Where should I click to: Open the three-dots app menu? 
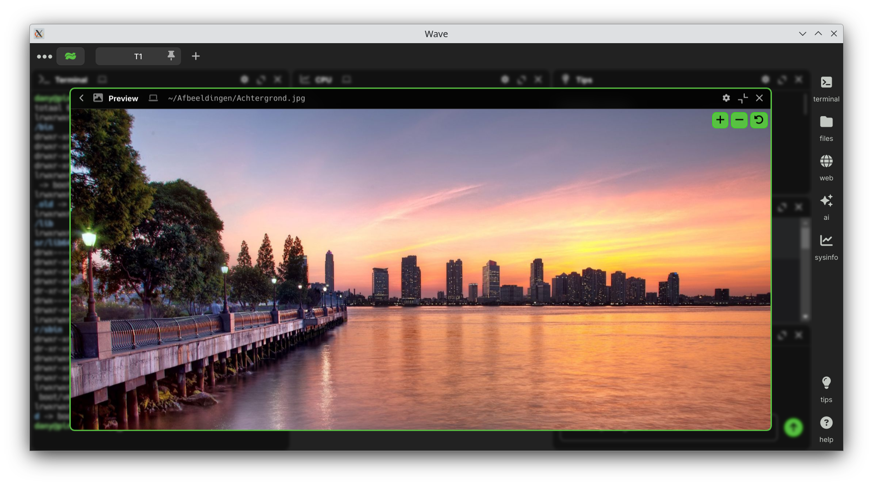(x=45, y=56)
